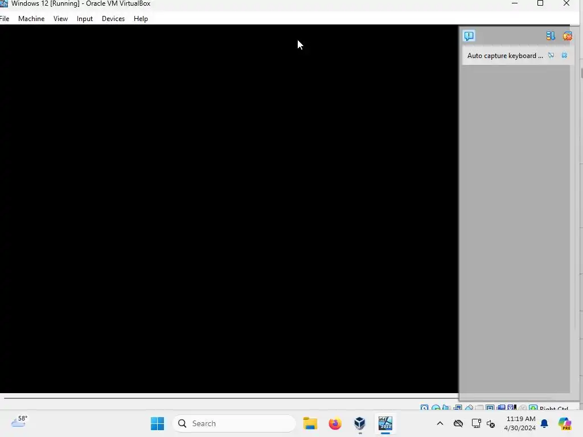Viewport: 583px width, 437px height.
Task: Click the muted volume tray icon
Action: tap(491, 423)
